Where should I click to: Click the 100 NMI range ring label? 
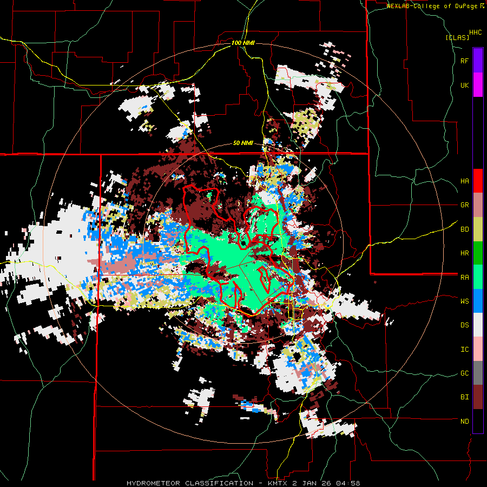tap(243, 43)
